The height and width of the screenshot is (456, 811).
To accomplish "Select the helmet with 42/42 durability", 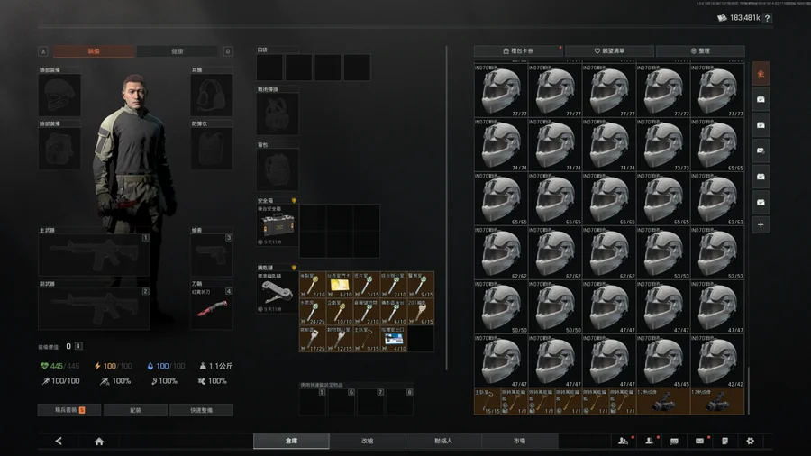I will point(717,360).
